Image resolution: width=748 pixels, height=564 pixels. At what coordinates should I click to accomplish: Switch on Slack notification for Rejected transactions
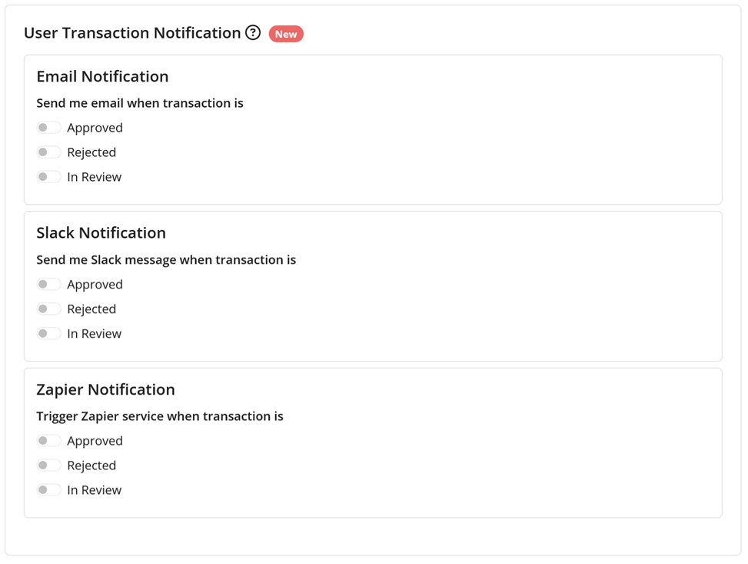pyautogui.click(x=48, y=309)
